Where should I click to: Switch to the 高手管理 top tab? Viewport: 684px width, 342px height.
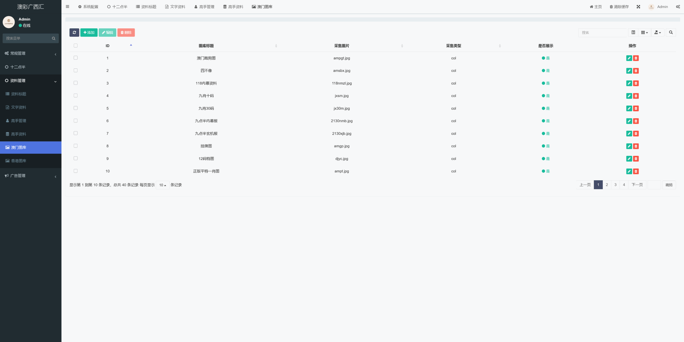point(204,7)
